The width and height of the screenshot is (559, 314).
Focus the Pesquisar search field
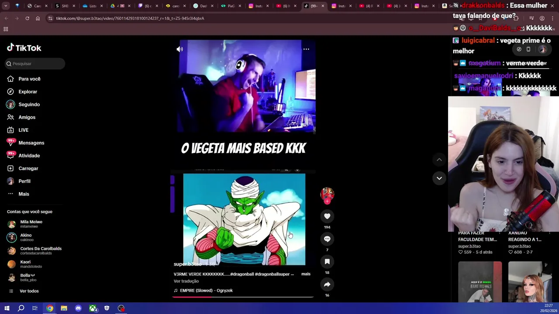[35, 64]
